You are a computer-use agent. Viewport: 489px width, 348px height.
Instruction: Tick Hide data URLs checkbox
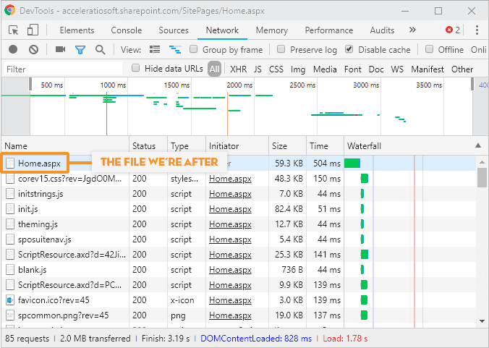(135, 68)
